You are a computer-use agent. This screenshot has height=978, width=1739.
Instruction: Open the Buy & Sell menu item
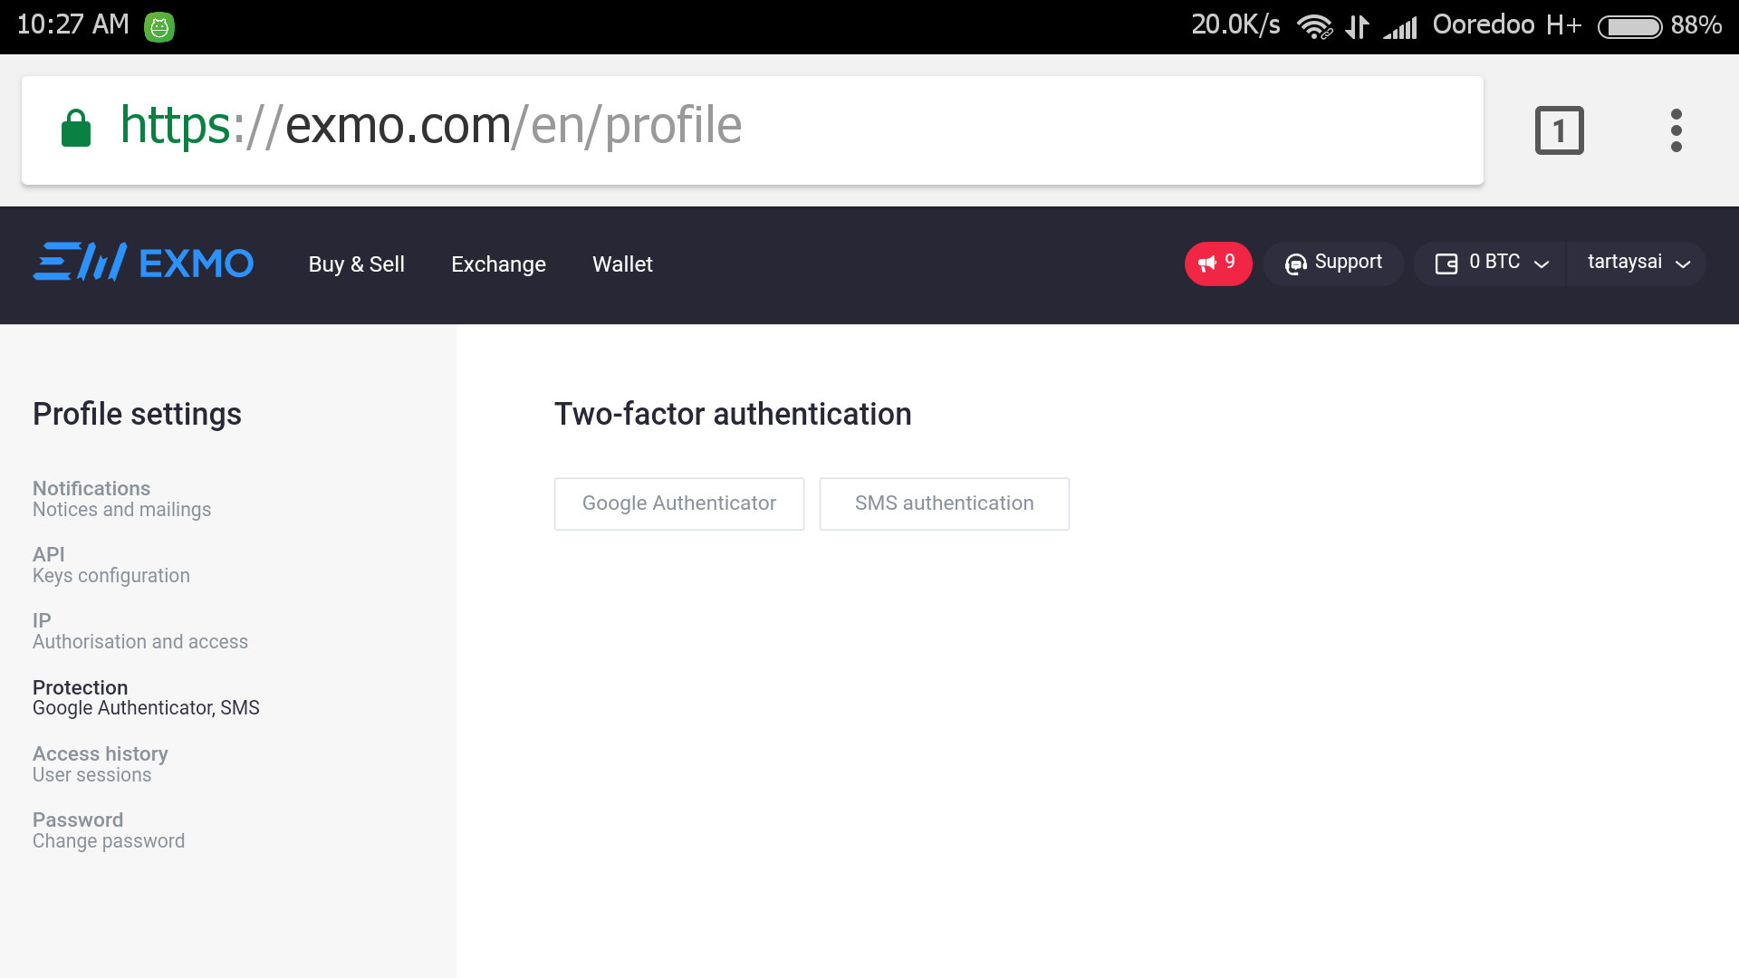[x=356, y=264]
